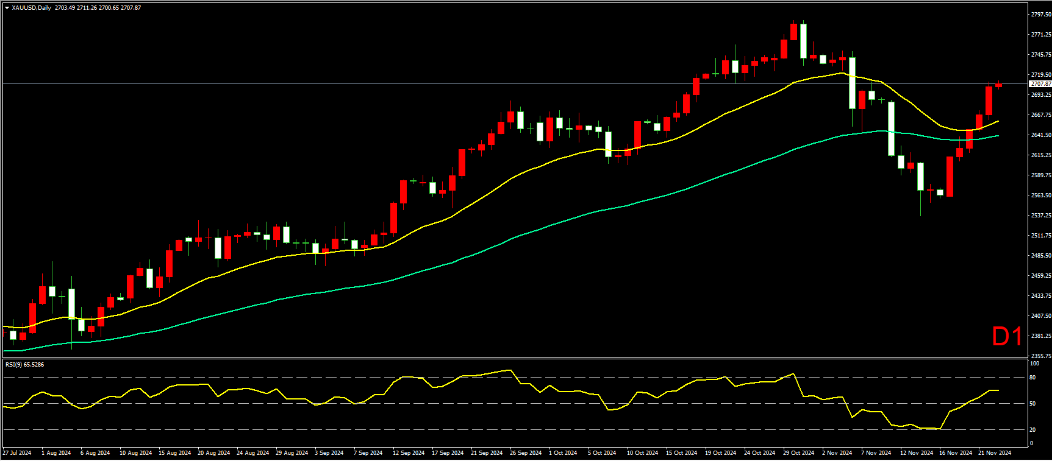Click the 7 Nov 2024 date label
Image resolution: width=1052 pixels, height=461 pixels.
876,452
